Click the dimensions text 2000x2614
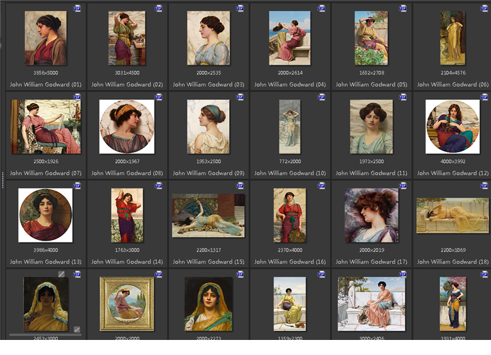 [x=290, y=73]
